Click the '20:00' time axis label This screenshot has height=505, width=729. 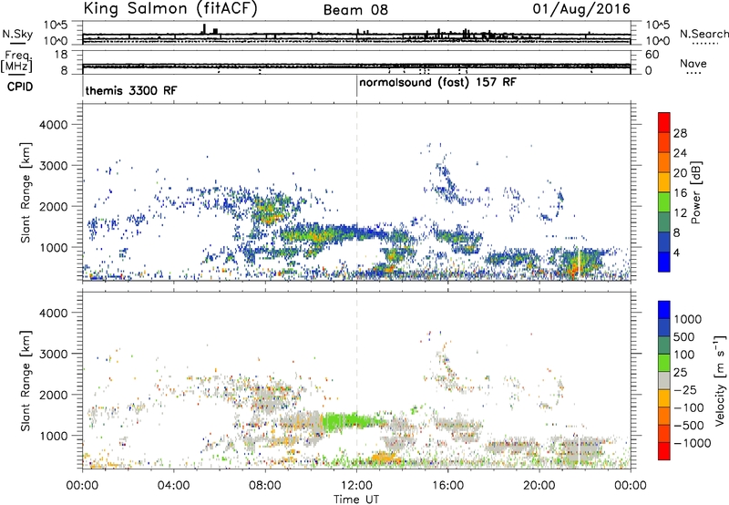539,486
